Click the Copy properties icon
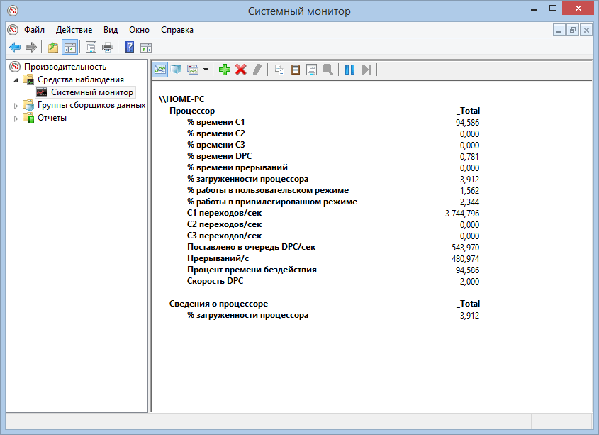The width and height of the screenshot is (599, 435). pyautogui.click(x=279, y=70)
